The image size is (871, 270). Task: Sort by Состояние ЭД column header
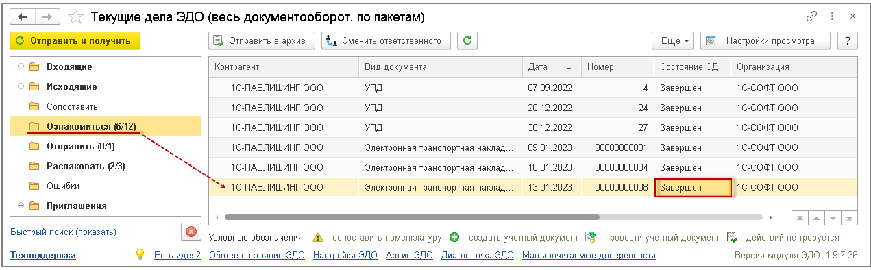click(x=692, y=66)
